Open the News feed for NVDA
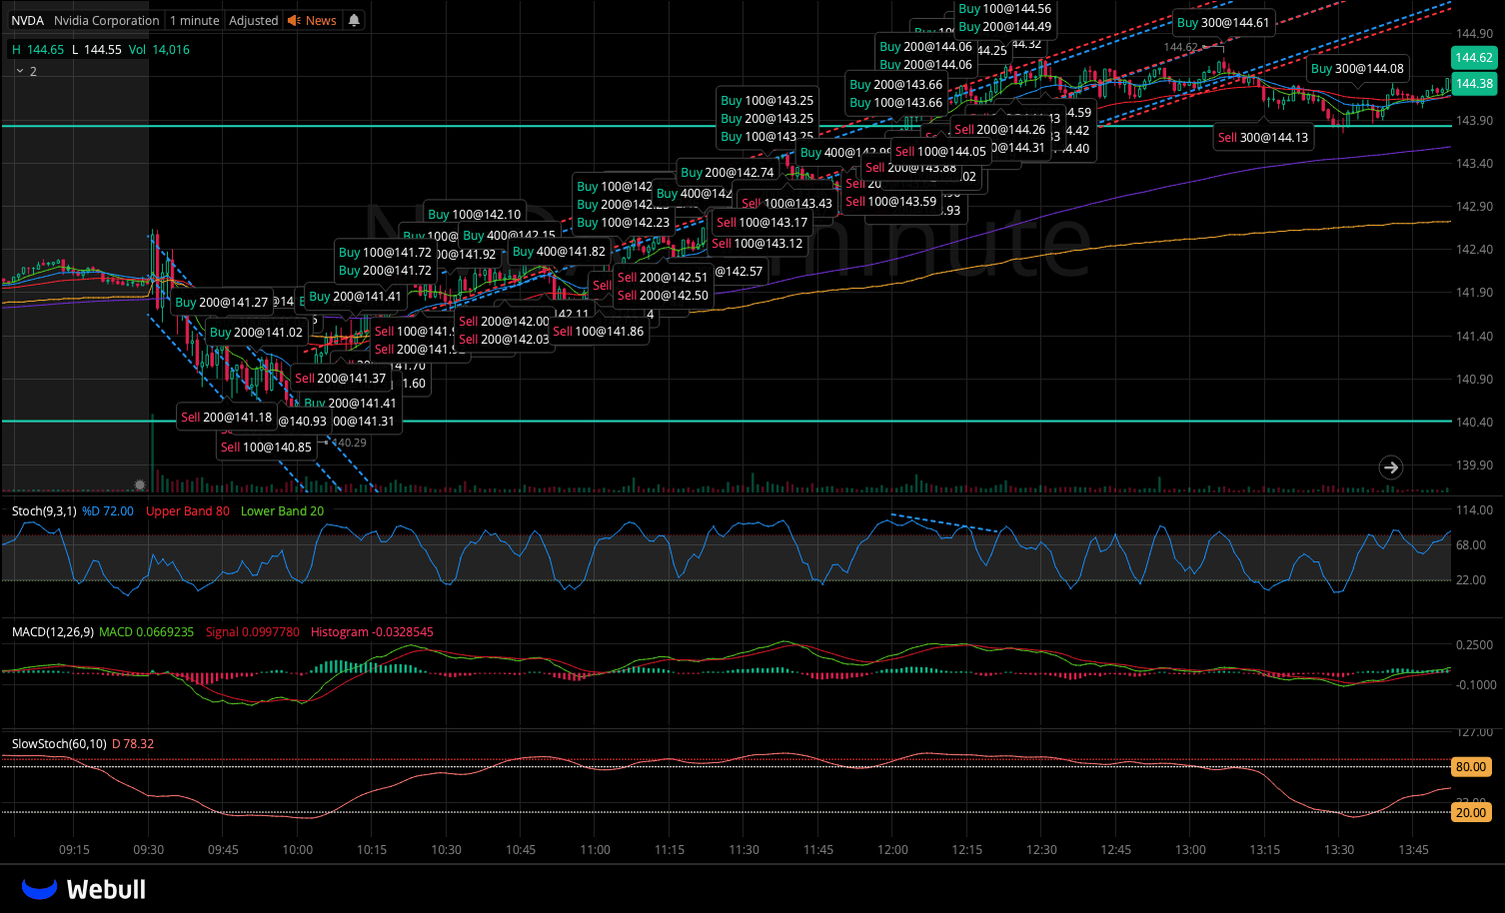This screenshot has width=1505, height=913. pyautogui.click(x=312, y=20)
